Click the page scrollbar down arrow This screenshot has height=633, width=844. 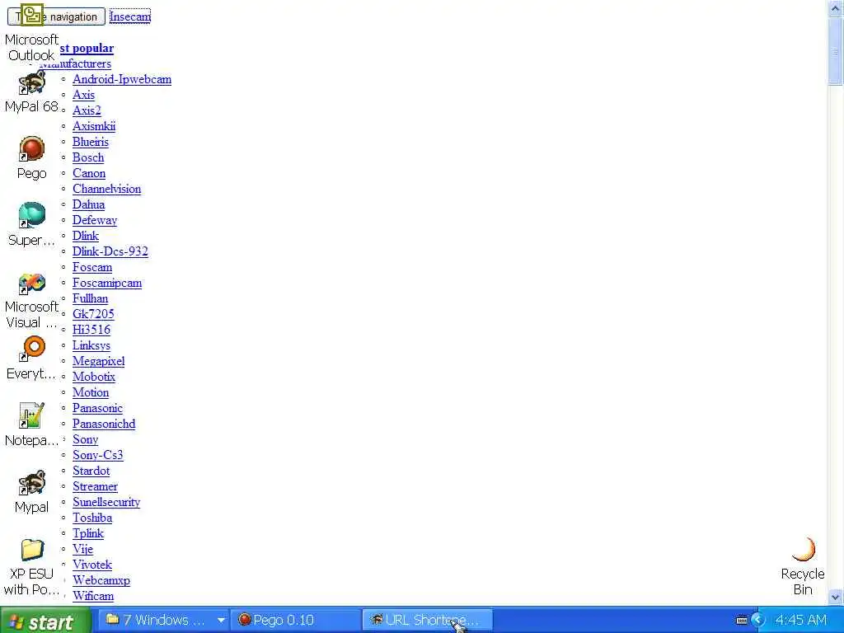(836, 597)
